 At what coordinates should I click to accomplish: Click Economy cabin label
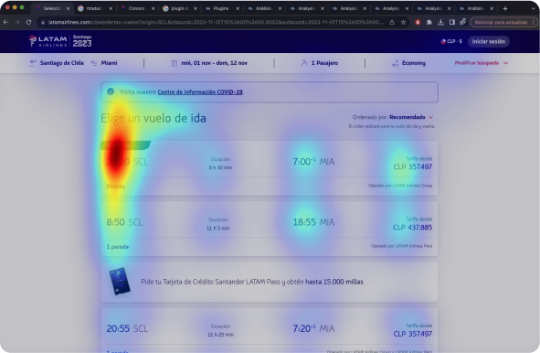coord(414,63)
